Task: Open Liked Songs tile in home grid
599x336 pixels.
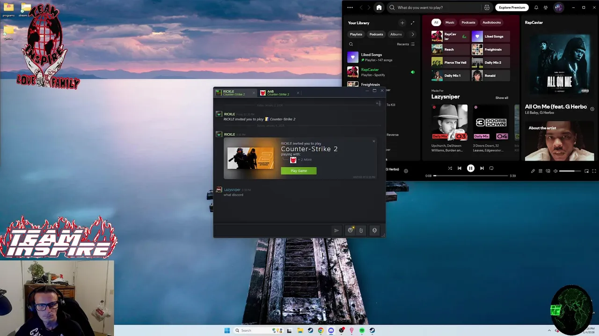Action: [490, 36]
